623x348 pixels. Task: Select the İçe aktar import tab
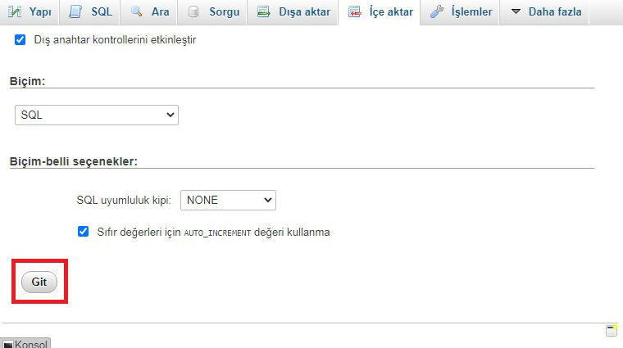pyautogui.click(x=380, y=12)
